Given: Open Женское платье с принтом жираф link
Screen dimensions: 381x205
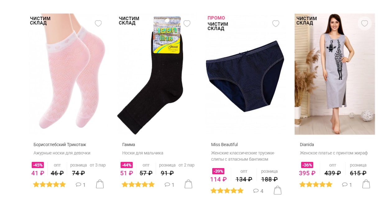Looking at the screenshot, I should pos(334,153).
